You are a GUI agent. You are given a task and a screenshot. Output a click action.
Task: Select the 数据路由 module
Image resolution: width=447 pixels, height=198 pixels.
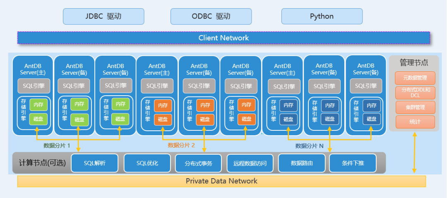coord(302,163)
